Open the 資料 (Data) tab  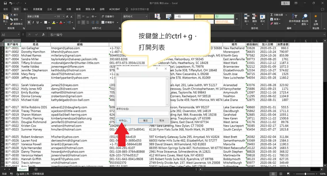[x=59, y=9]
